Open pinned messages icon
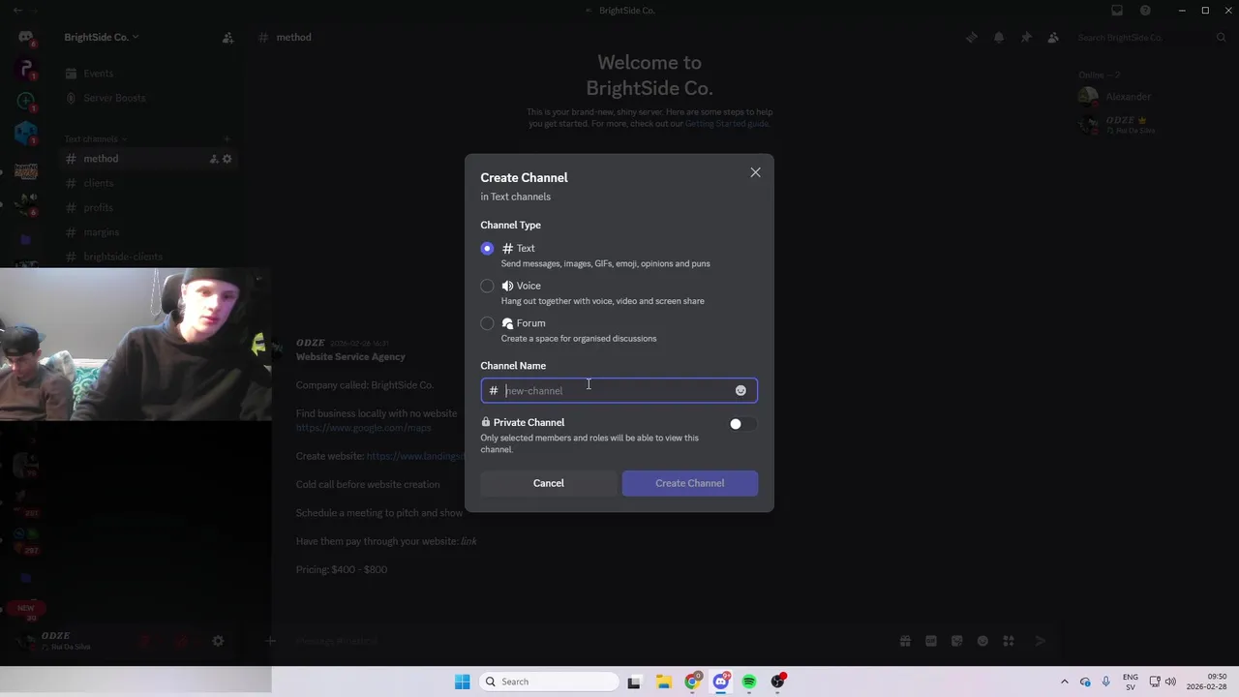Image resolution: width=1239 pixels, height=697 pixels. click(x=1026, y=38)
